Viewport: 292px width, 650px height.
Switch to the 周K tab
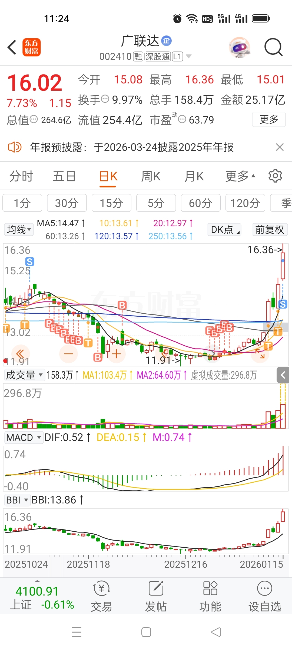[x=151, y=176]
